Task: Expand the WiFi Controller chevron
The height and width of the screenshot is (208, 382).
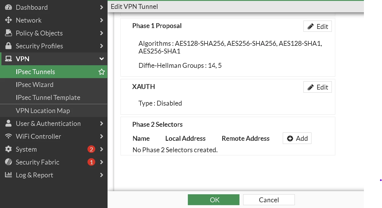Action: (102, 136)
